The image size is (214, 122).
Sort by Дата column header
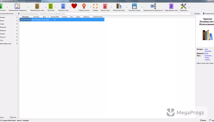44,17
